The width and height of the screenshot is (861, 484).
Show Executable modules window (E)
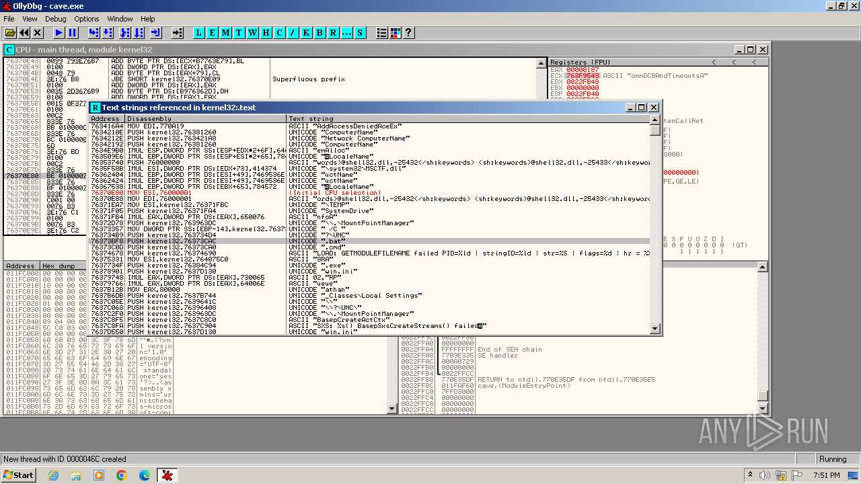coord(213,32)
